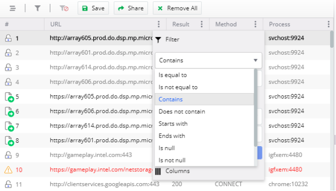
Task: Click the Remove All button
Action: click(x=177, y=8)
